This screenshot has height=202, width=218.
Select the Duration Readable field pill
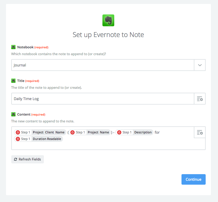pos(47,139)
